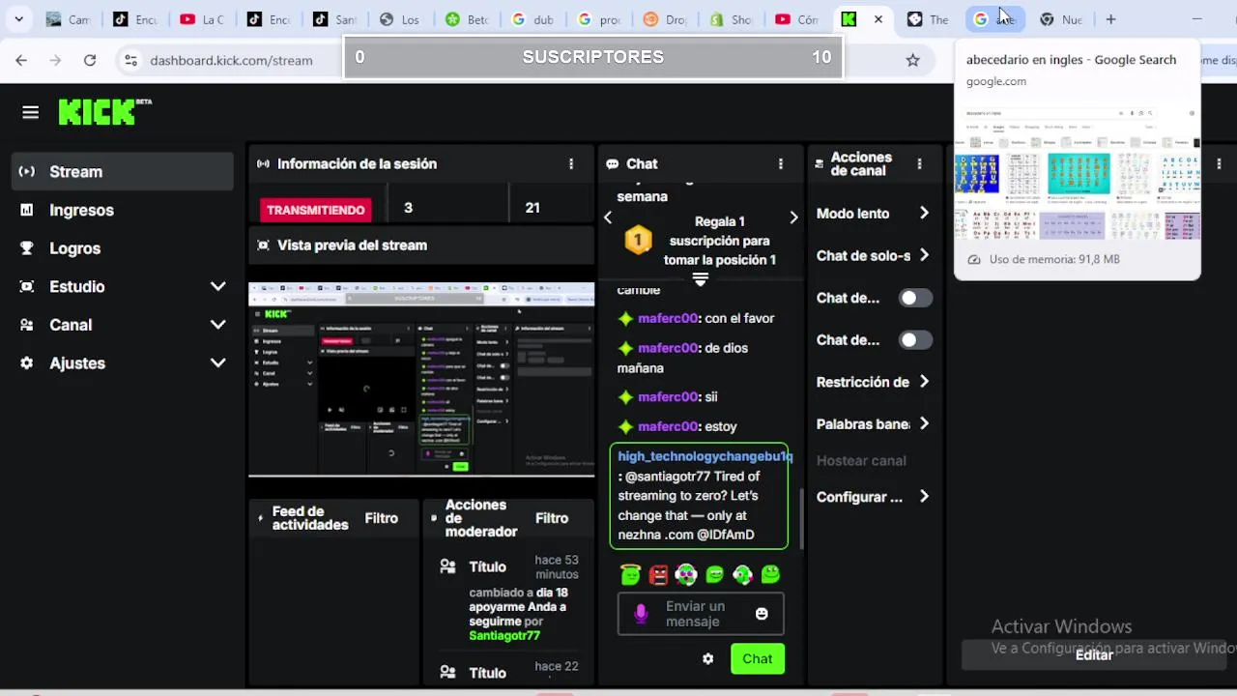Viewport: 1237px width, 696px height.
Task: Open the emoji picker in message box
Action: point(762,614)
